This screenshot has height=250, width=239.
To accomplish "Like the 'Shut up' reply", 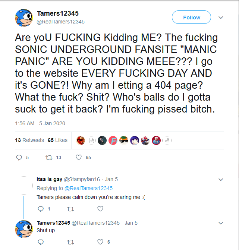I will [100, 242].
